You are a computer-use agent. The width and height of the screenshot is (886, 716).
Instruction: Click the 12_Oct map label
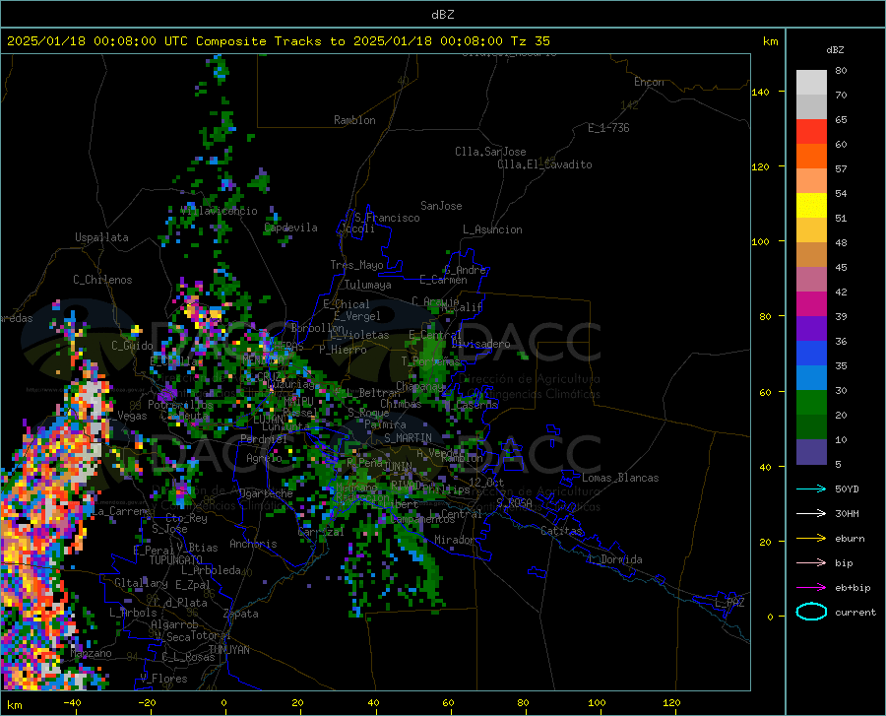486,482
